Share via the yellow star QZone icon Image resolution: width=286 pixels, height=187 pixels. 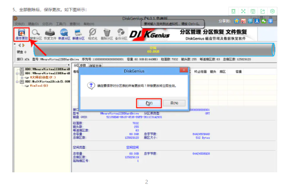pyautogui.click(x=237, y=21)
